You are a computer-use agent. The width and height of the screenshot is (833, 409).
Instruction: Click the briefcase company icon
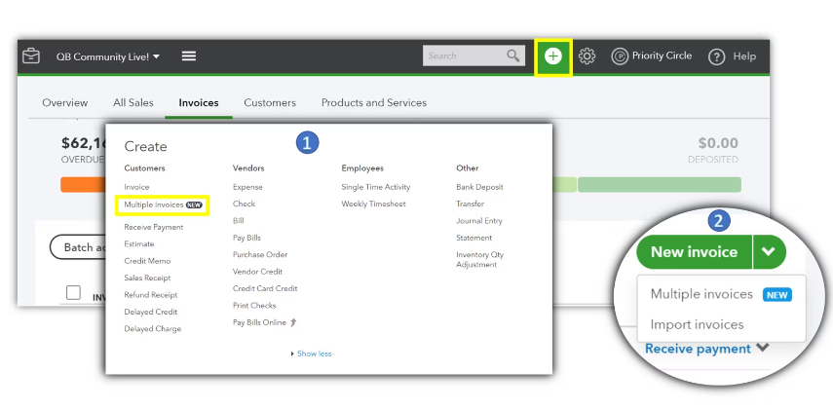[31, 56]
